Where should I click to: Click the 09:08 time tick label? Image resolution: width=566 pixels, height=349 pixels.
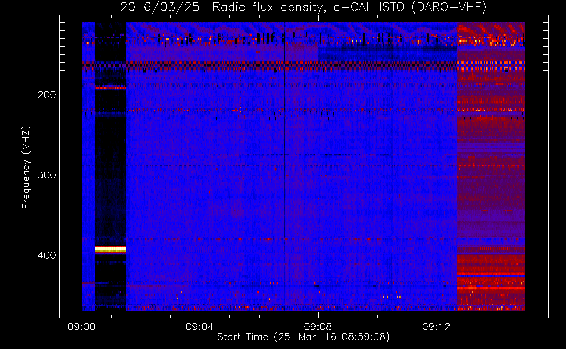[318, 327]
